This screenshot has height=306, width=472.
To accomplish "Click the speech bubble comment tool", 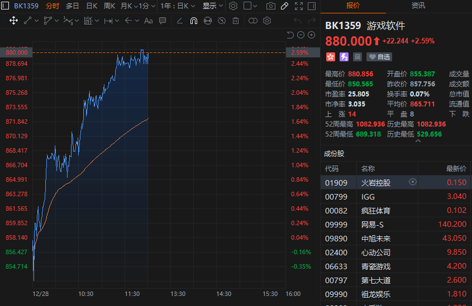I will point(163,21).
